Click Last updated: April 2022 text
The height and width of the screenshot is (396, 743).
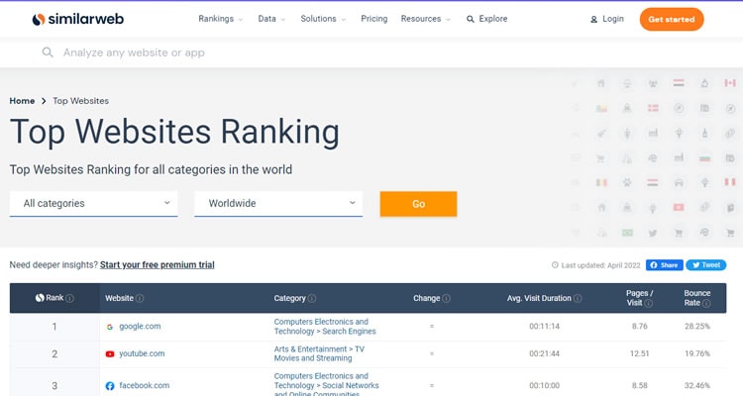(600, 265)
